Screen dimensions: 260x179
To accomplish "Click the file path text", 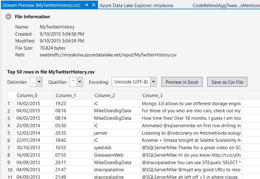I will click(108, 55).
